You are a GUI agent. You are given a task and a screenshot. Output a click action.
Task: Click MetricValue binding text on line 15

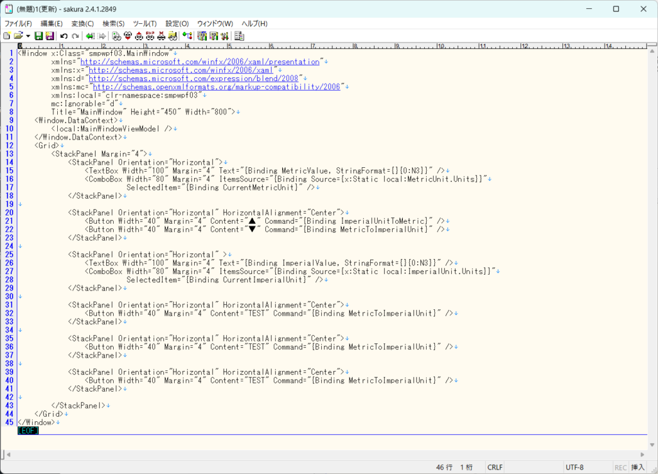(x=305, y=171)
